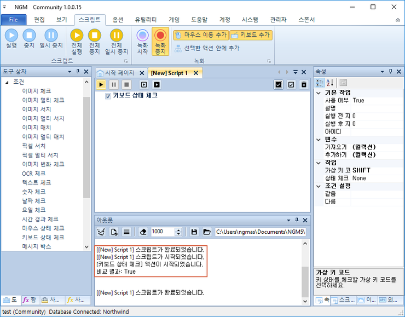Click output panel scrollbar up arrow
The height and width of the screenshot is (317, 405).
tap(305, 244)
